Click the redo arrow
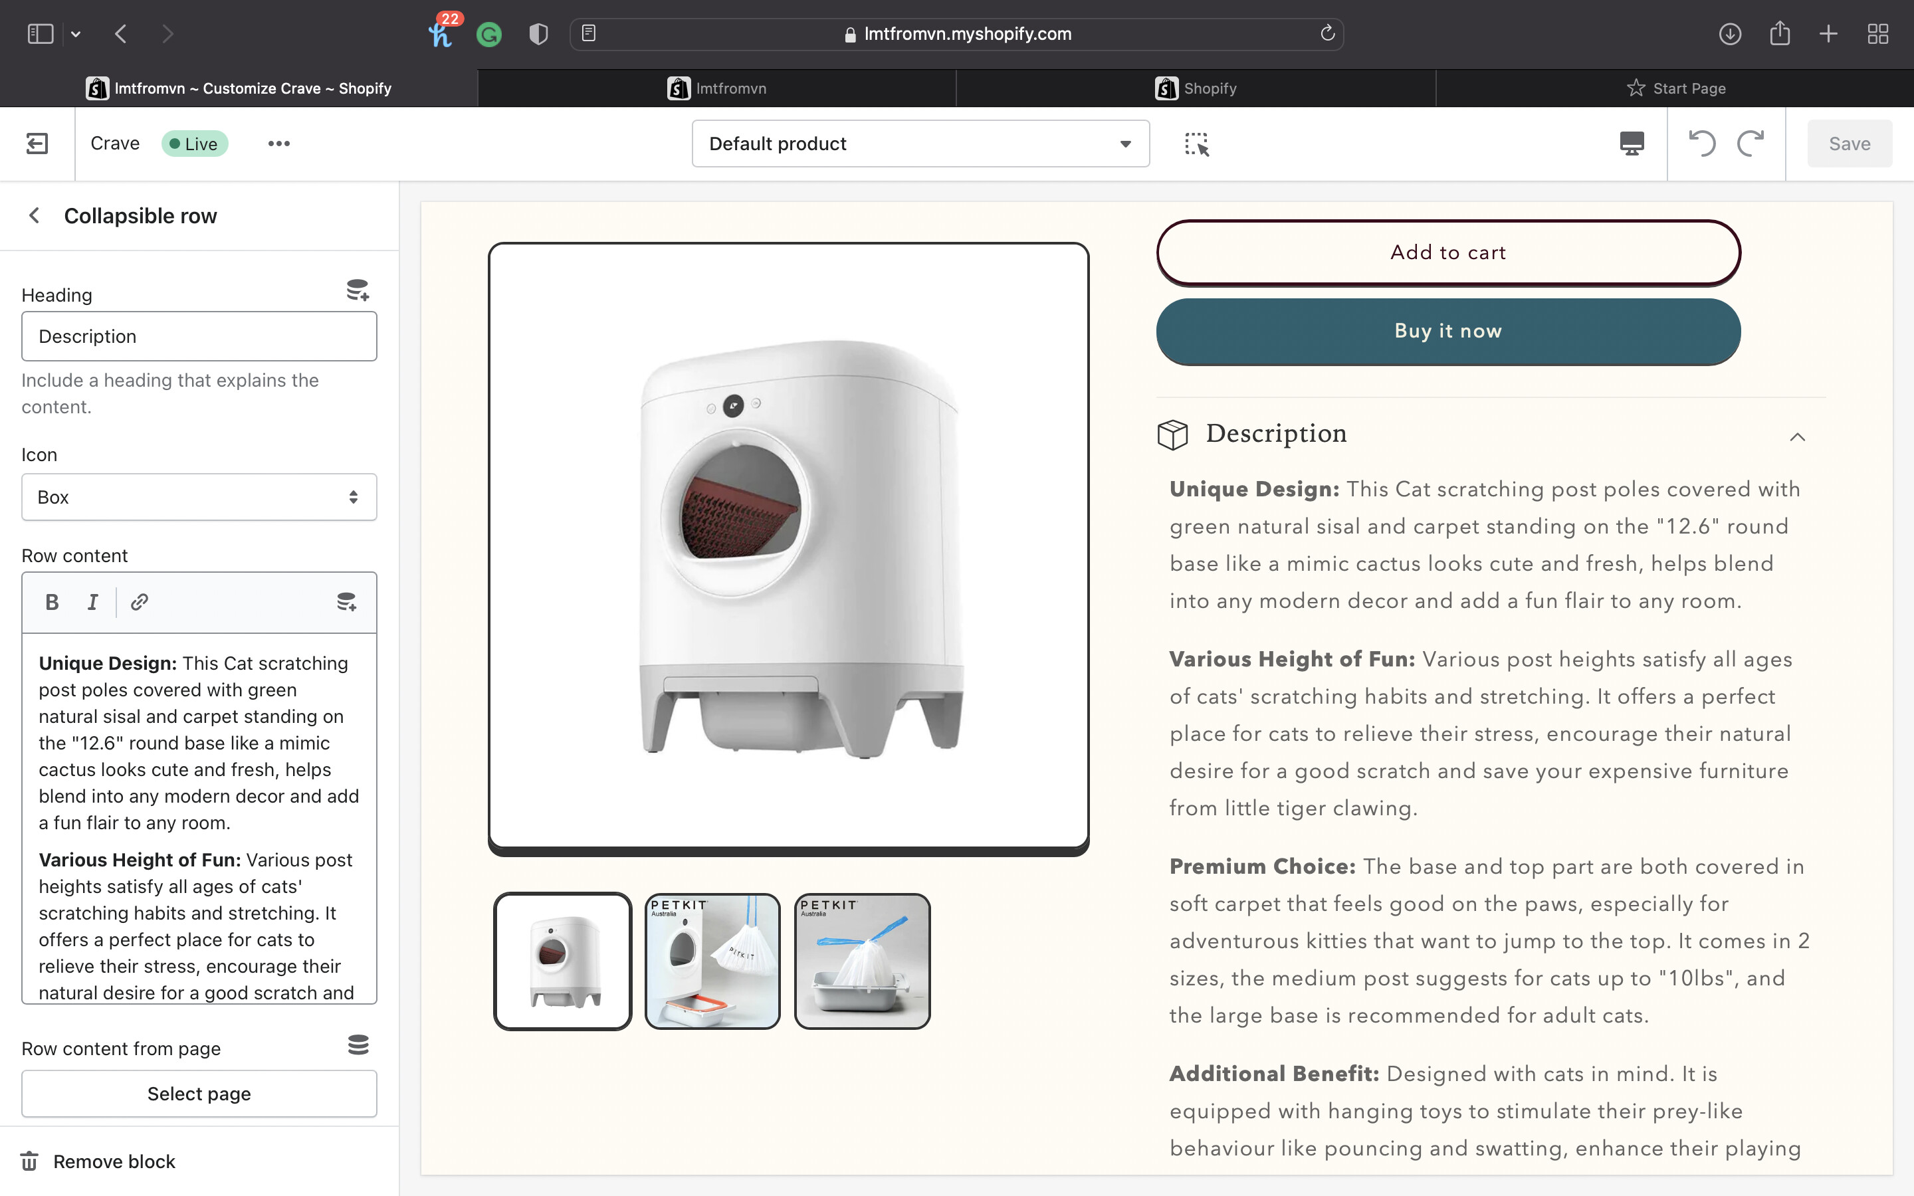Viewport: 1914px width, 1196px height. click(1751, 143)
